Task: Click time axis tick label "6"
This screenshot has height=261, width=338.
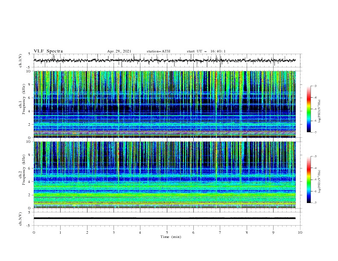Action: [193, 232]
